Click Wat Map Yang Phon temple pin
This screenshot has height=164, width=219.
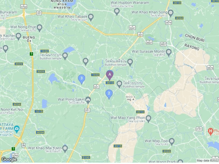[x=148, y=119]
